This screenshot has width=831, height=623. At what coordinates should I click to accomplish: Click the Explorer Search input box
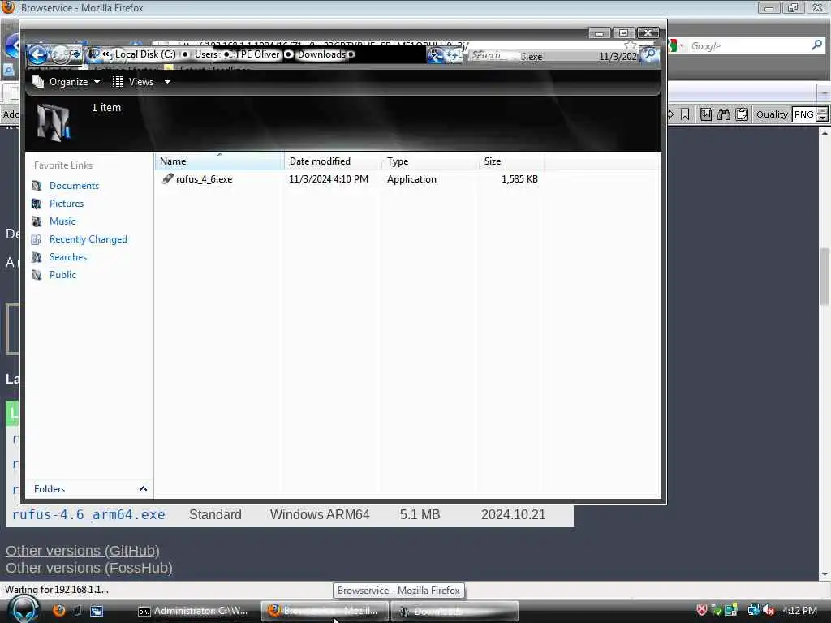point(553,55)
